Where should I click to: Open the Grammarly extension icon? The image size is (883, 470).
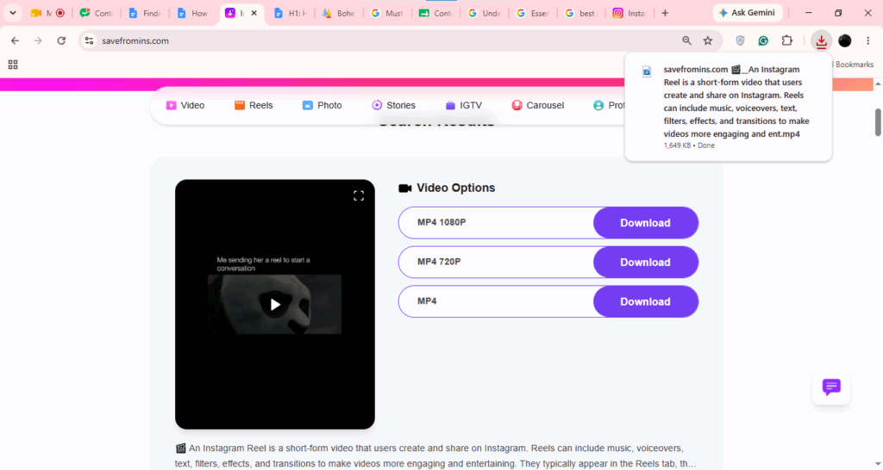[x=763, y=40]
